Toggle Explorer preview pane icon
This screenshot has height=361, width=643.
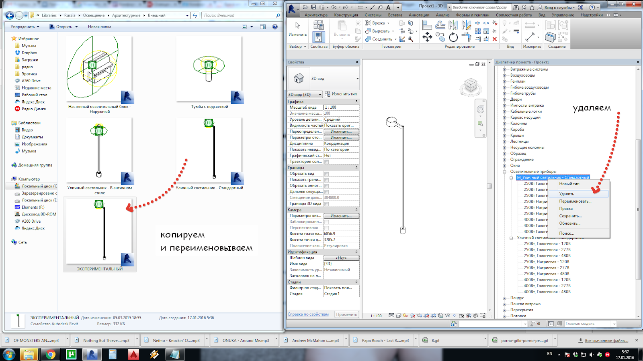263,27
